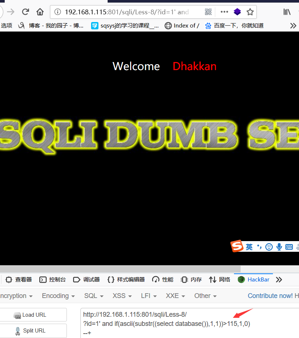Toggle Sogou 英 language mode
Screen dimensions: 299x338
coord(249,247)
